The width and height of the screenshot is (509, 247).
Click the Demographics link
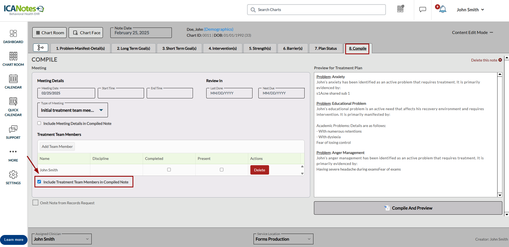coord(218,29)
